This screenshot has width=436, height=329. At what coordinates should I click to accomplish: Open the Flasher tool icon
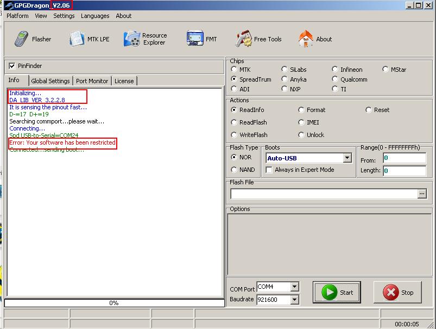21,39
